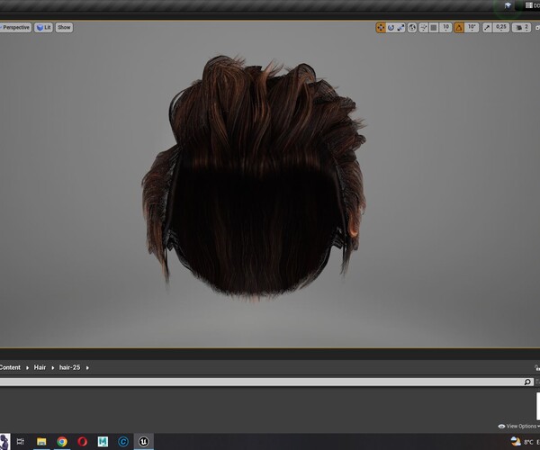Switch to Unreal Engine on the taskbar
Screen dimensions: 540x450
click(144, 441)
